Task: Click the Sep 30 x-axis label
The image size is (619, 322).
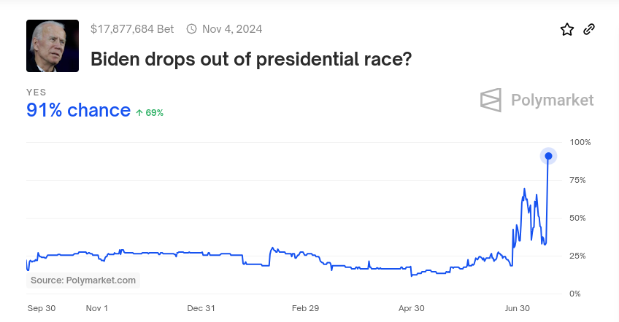Action: point(42,308)
